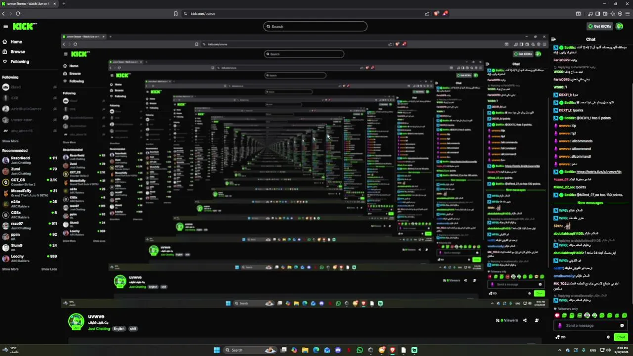Open MooseTaffy recommended channel
This screenshot has height=356, width=633.
(30, 193)
